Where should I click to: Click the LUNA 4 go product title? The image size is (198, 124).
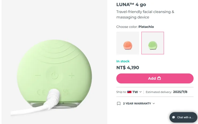131,5
